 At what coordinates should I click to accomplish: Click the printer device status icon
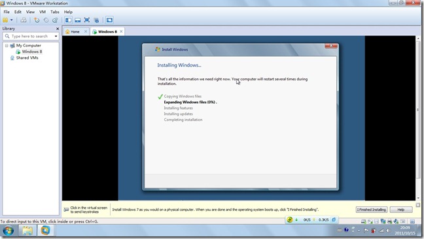click(x=390, y=221)
